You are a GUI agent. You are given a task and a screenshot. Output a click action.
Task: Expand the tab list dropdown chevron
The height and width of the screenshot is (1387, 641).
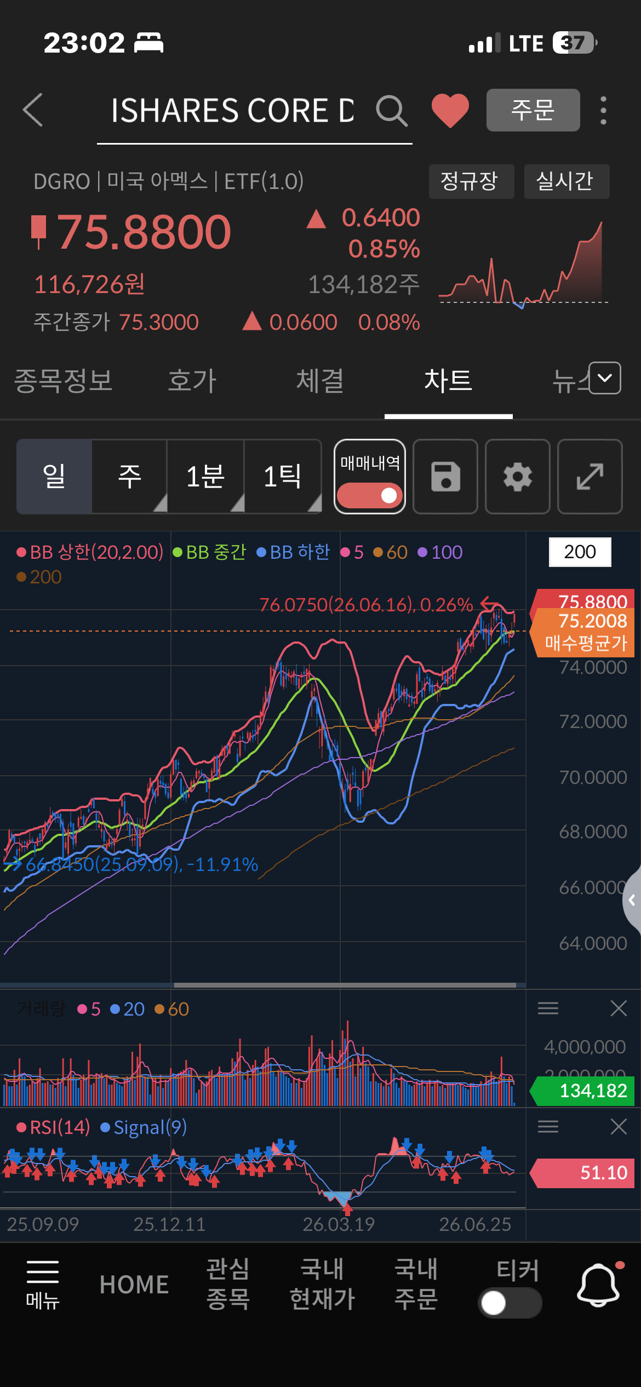(x=605, y=378)
